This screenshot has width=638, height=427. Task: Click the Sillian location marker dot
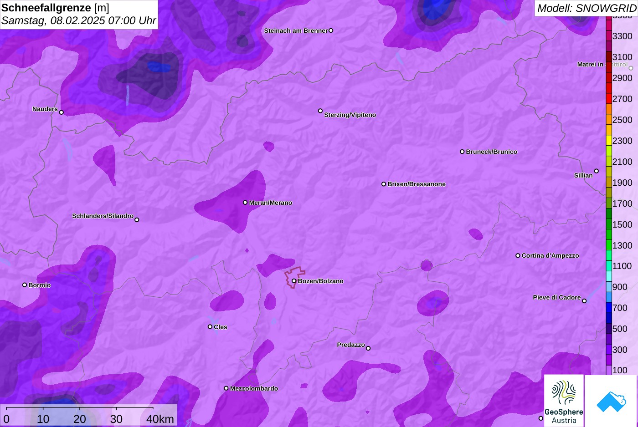(x=597, y=171)
